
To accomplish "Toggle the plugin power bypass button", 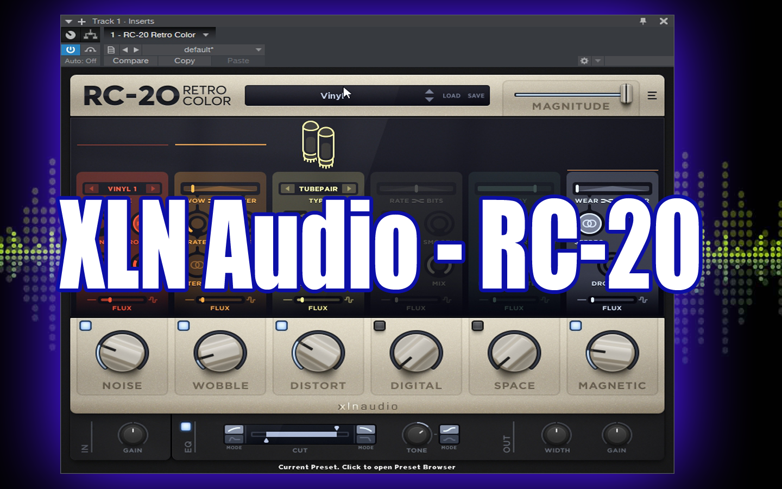I will (71, 49).
